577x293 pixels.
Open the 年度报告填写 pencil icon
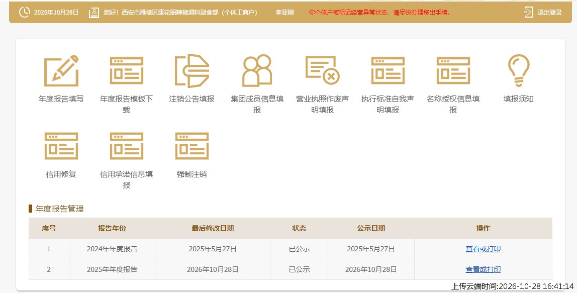[x=61, y=71]
